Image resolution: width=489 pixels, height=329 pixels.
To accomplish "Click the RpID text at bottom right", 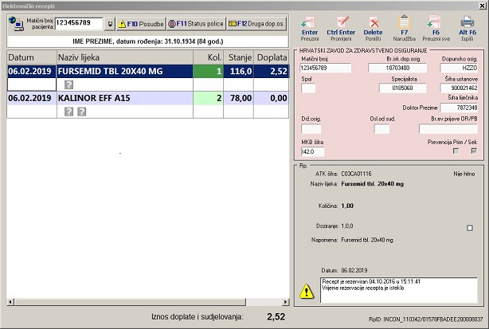I will (x=426, y=319).
